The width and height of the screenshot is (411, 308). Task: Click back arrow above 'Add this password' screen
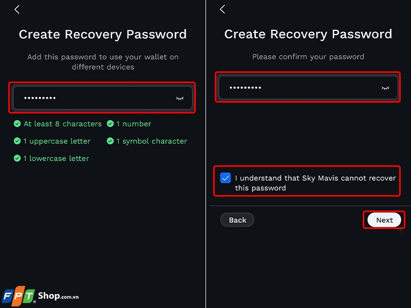[17, 9]
